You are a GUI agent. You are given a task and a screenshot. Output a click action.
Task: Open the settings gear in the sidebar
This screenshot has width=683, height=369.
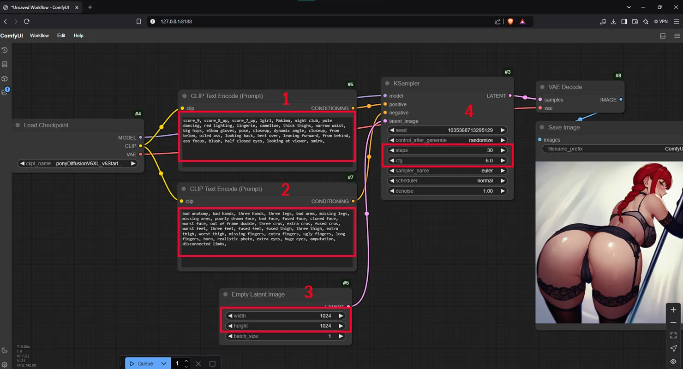tap(5, 365)
